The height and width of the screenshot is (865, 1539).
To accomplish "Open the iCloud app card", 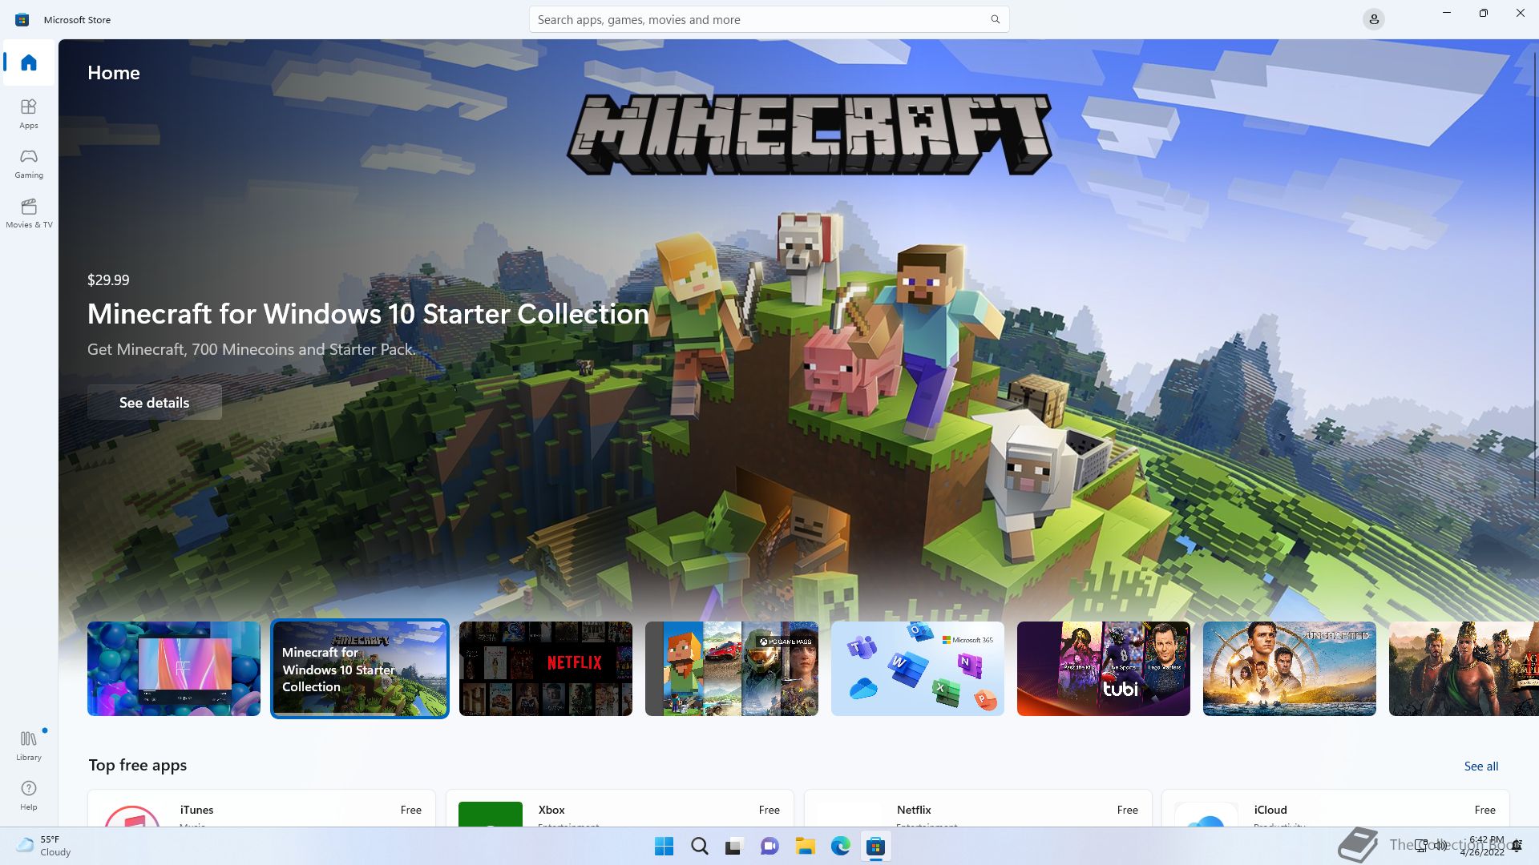I will (1335, 808).
